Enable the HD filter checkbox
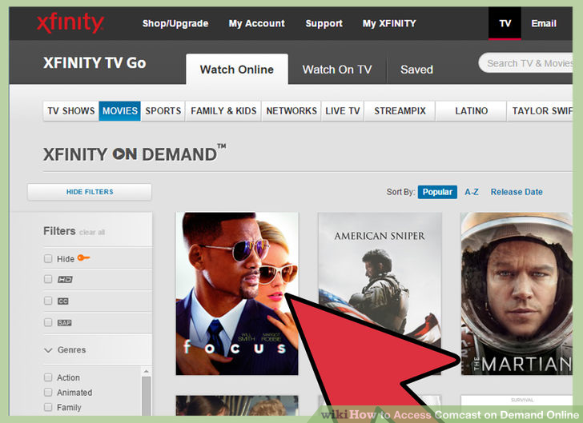Image resolution: width=583 pixels, height=423 pixels. point(48,279)
